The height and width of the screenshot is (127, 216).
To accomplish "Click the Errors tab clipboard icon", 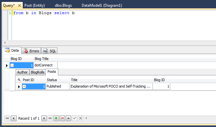I will (x=25, y=51).
